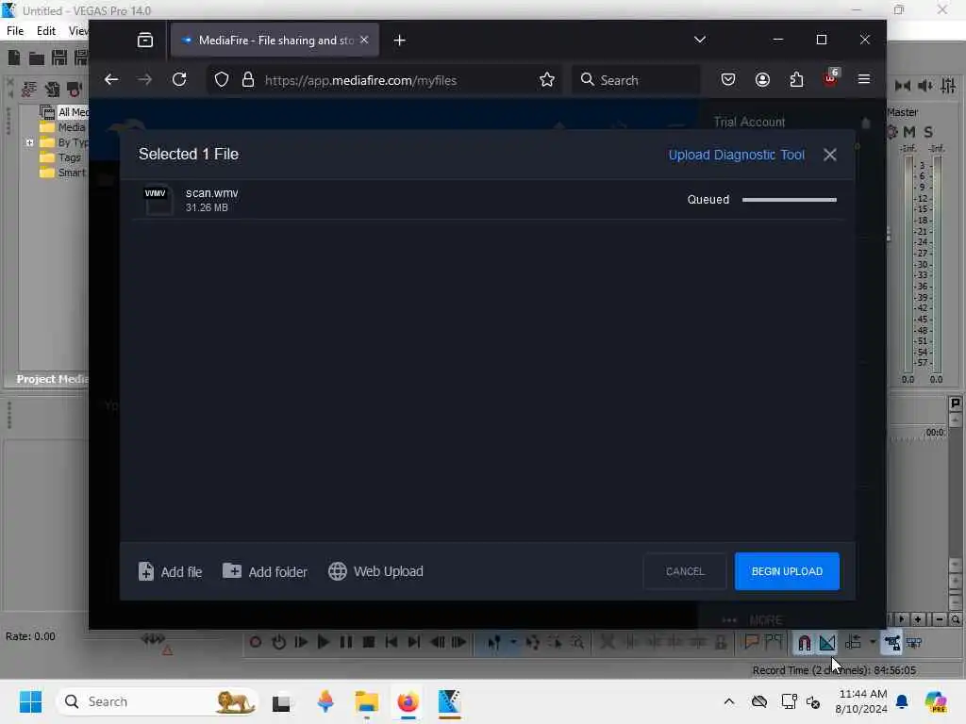
Task: Select the Smart bins folder
Action: 63,173
